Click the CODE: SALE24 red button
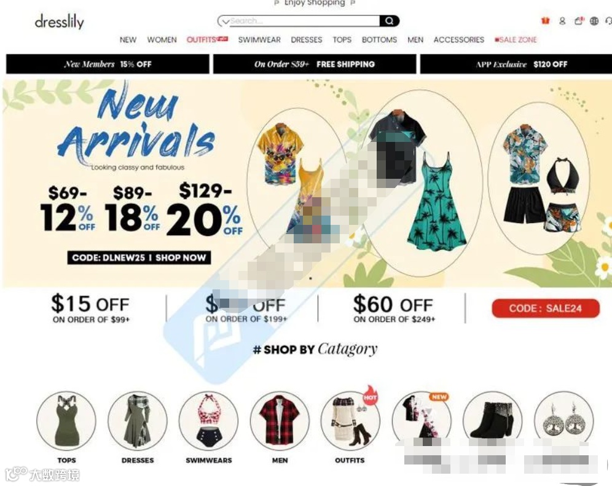This screenshot has width=612, height=486. pyautogui.click(x=545, y=308)
